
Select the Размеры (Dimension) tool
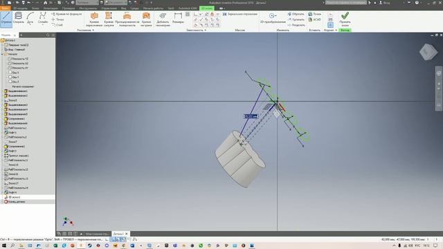tap(179, 17)
